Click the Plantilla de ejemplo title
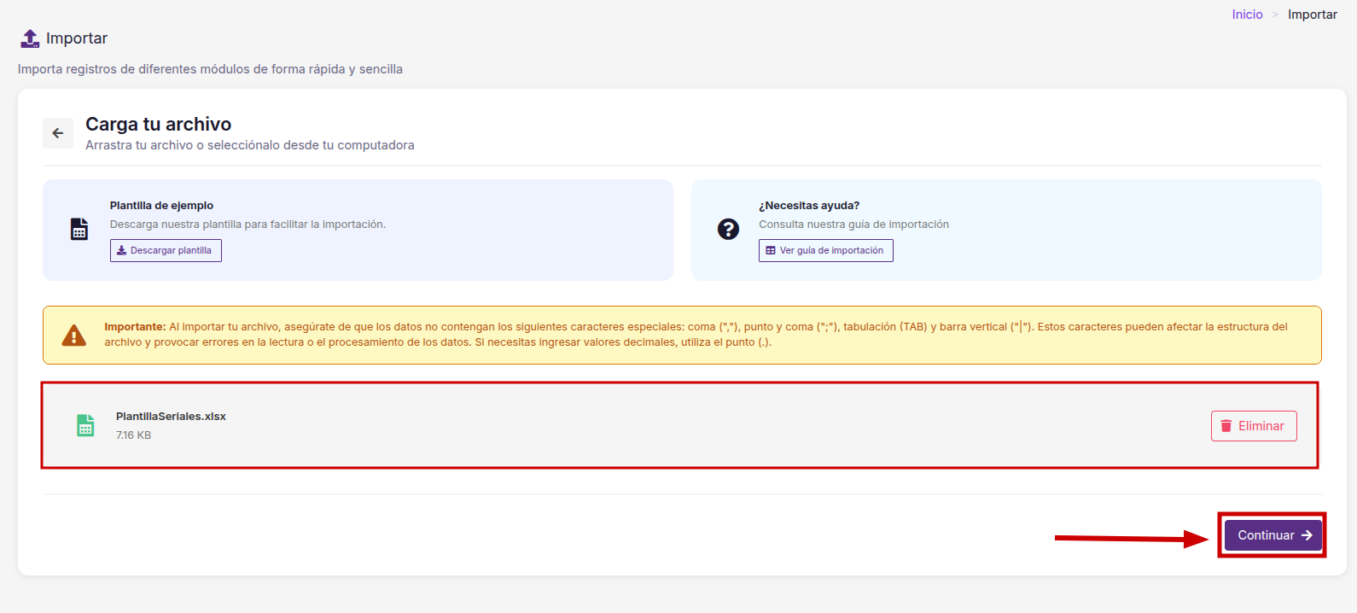This screenshot has height=613, width=1357. pos(161,206)
